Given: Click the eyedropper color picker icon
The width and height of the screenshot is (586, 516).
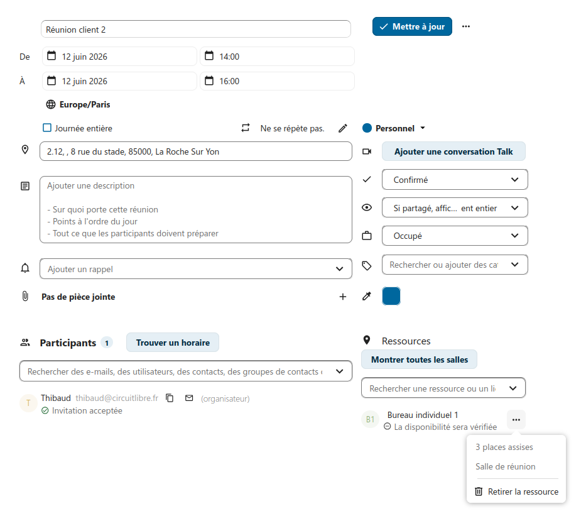Looking at the screenshot, I should pyautogui.click(x=367, y=296).
